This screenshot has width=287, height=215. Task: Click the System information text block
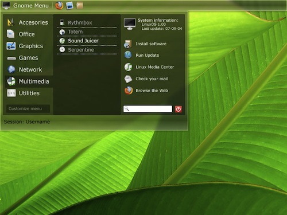[x=160, y=24]
